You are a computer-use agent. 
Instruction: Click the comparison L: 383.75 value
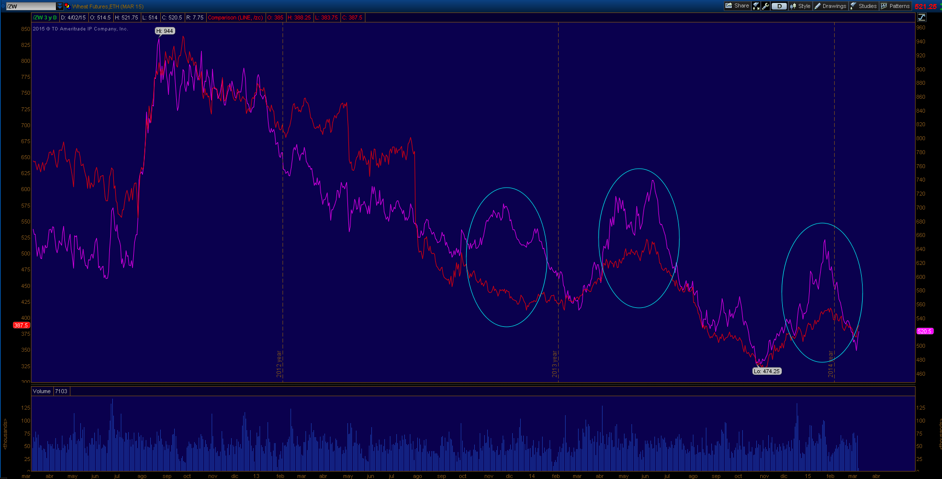tap(326, 17)
